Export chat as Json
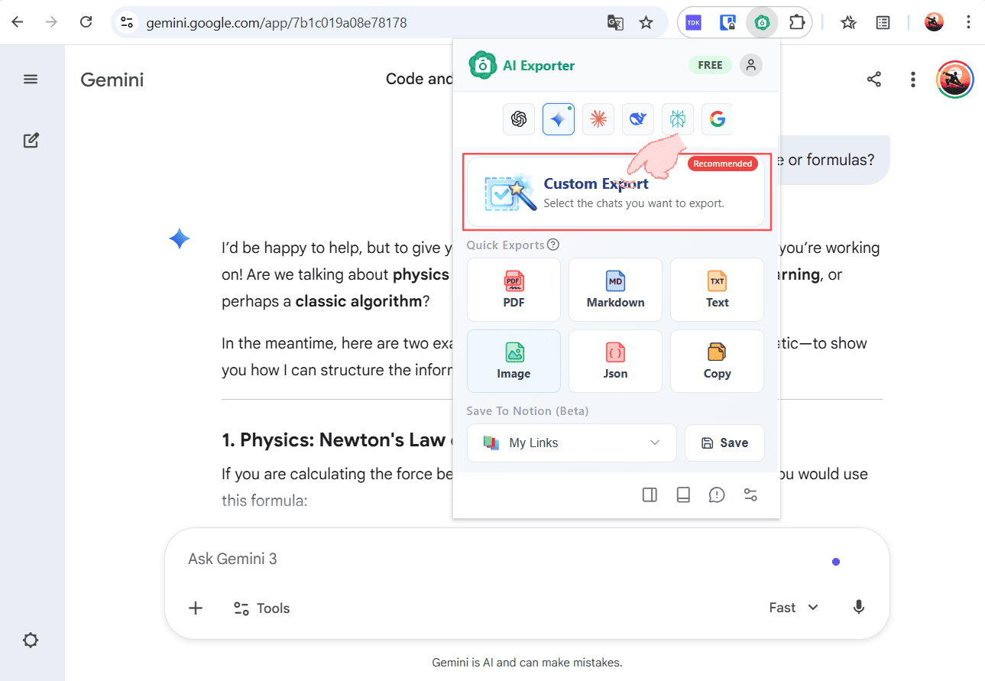The width and height of the screenshot is (985, 681). click(x=615, y=361)
